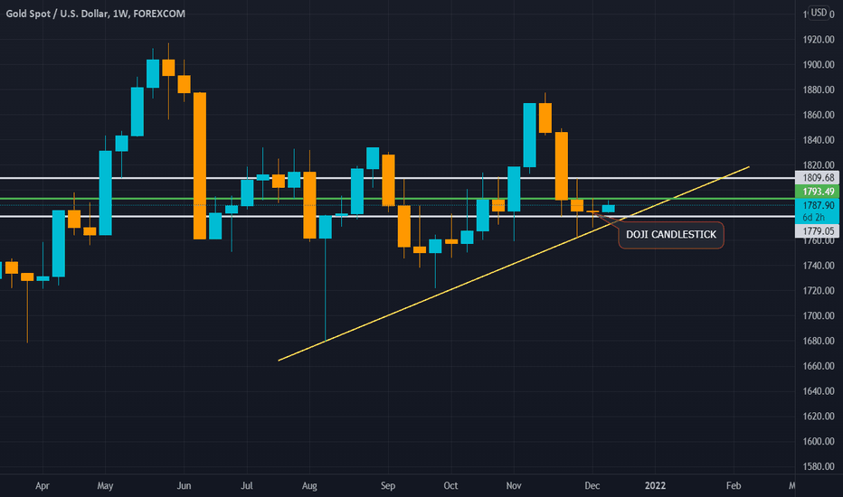Click the Dec label on time axis
The width and height of the screenshot is (843, 497).
click(592, 486)
